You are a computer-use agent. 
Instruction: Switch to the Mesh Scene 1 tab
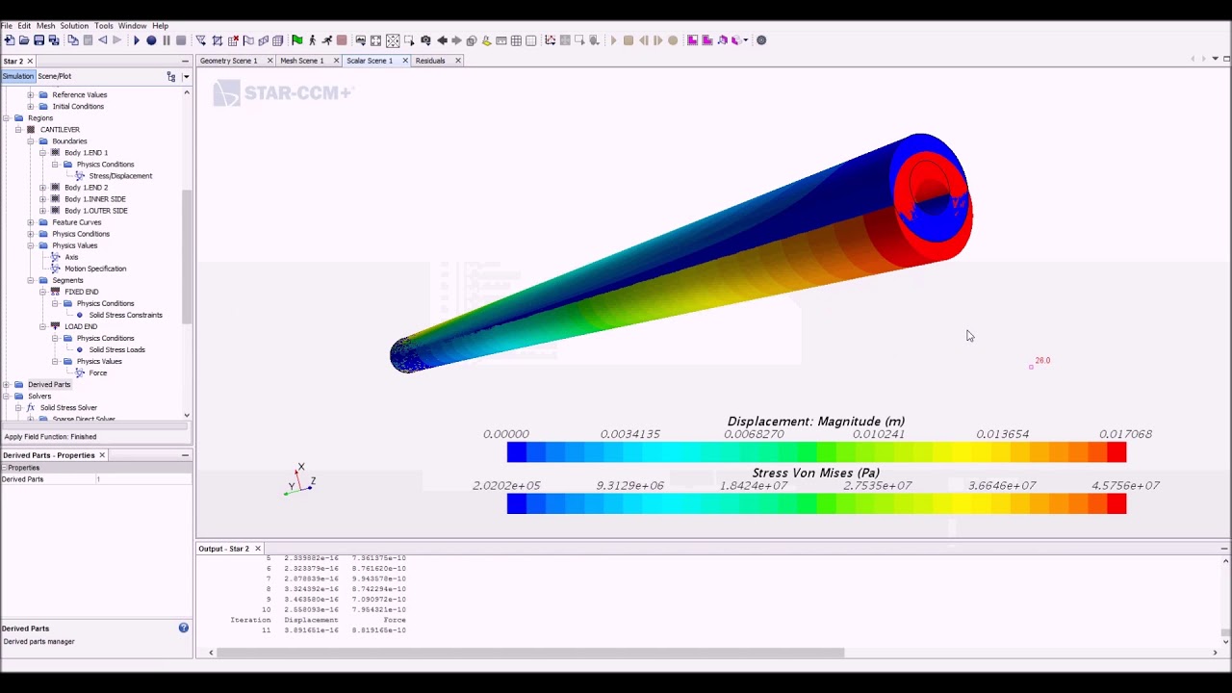coord(301,61)
